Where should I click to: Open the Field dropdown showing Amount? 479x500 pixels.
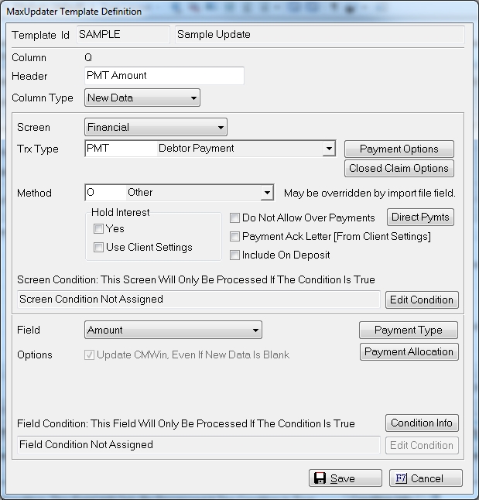[x=255, y=330]
